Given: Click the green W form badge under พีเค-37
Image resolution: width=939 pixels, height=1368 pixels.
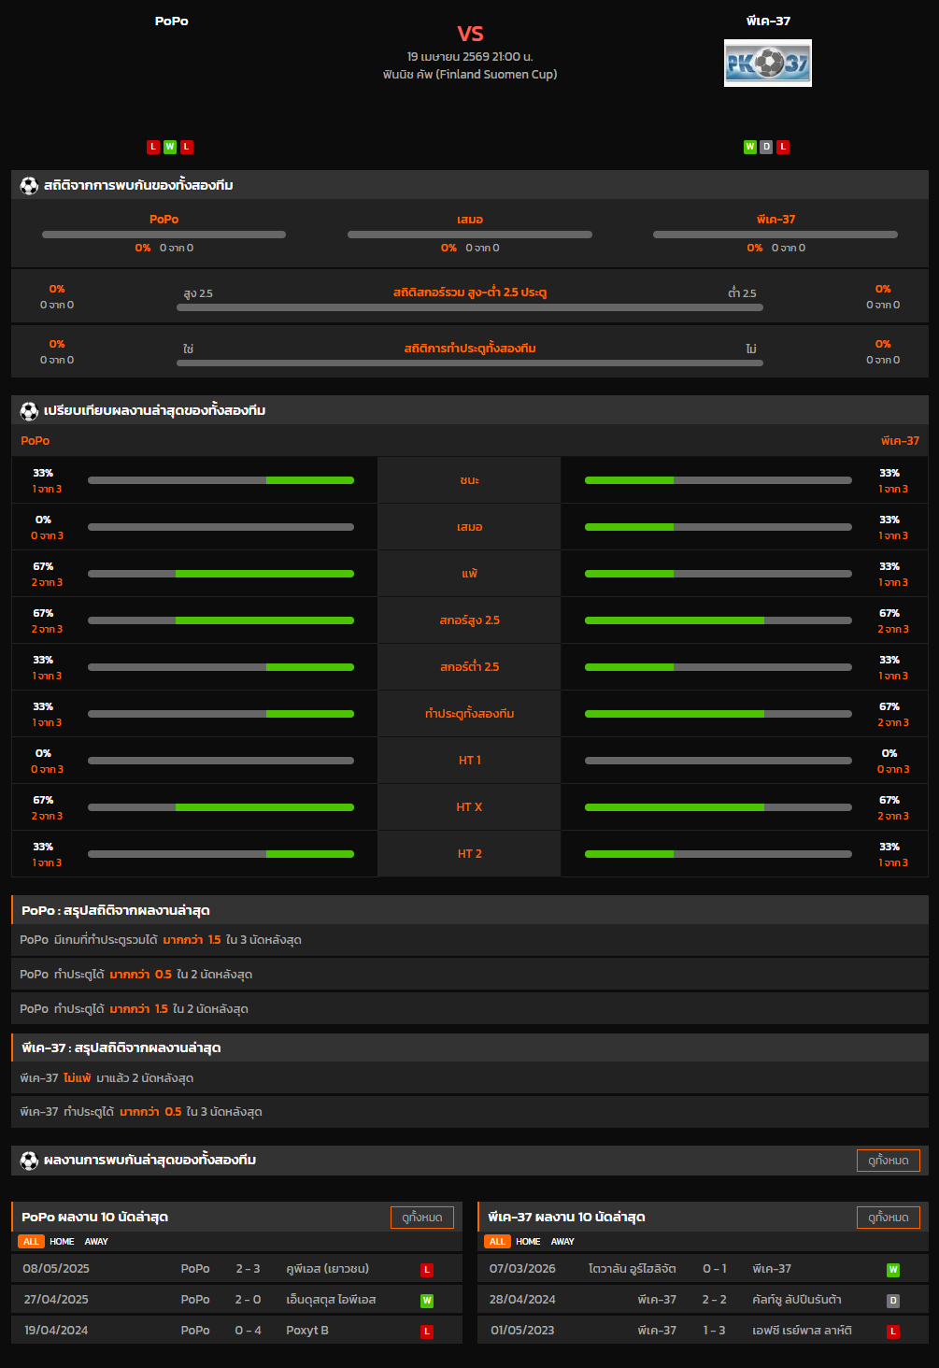Looking at the screenshot, I should click(749, 147).
